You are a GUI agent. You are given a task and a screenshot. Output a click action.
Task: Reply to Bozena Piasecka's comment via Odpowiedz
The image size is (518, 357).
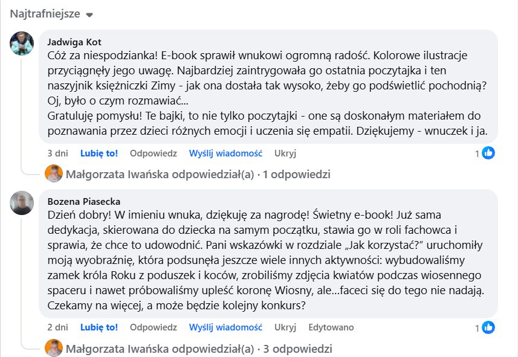(x=154, y=327)
